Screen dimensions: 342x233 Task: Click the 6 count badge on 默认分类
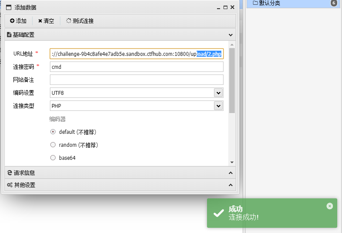[334, 3]
